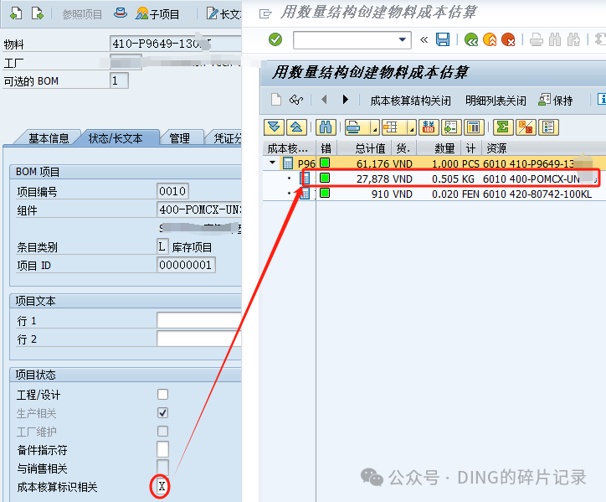
Task: Click the 条目类别 field L
Action: 162,246
